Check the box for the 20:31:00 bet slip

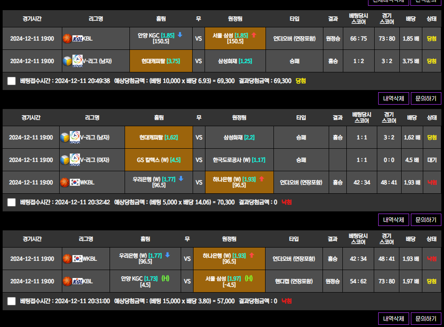11,301
